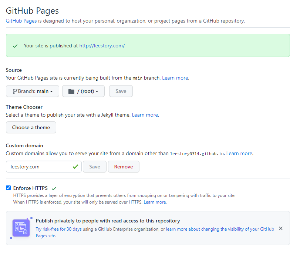Click the green checkmark in published banner
Image resolution: width=300 pixels, height=258 pixels.
(15, 46)
